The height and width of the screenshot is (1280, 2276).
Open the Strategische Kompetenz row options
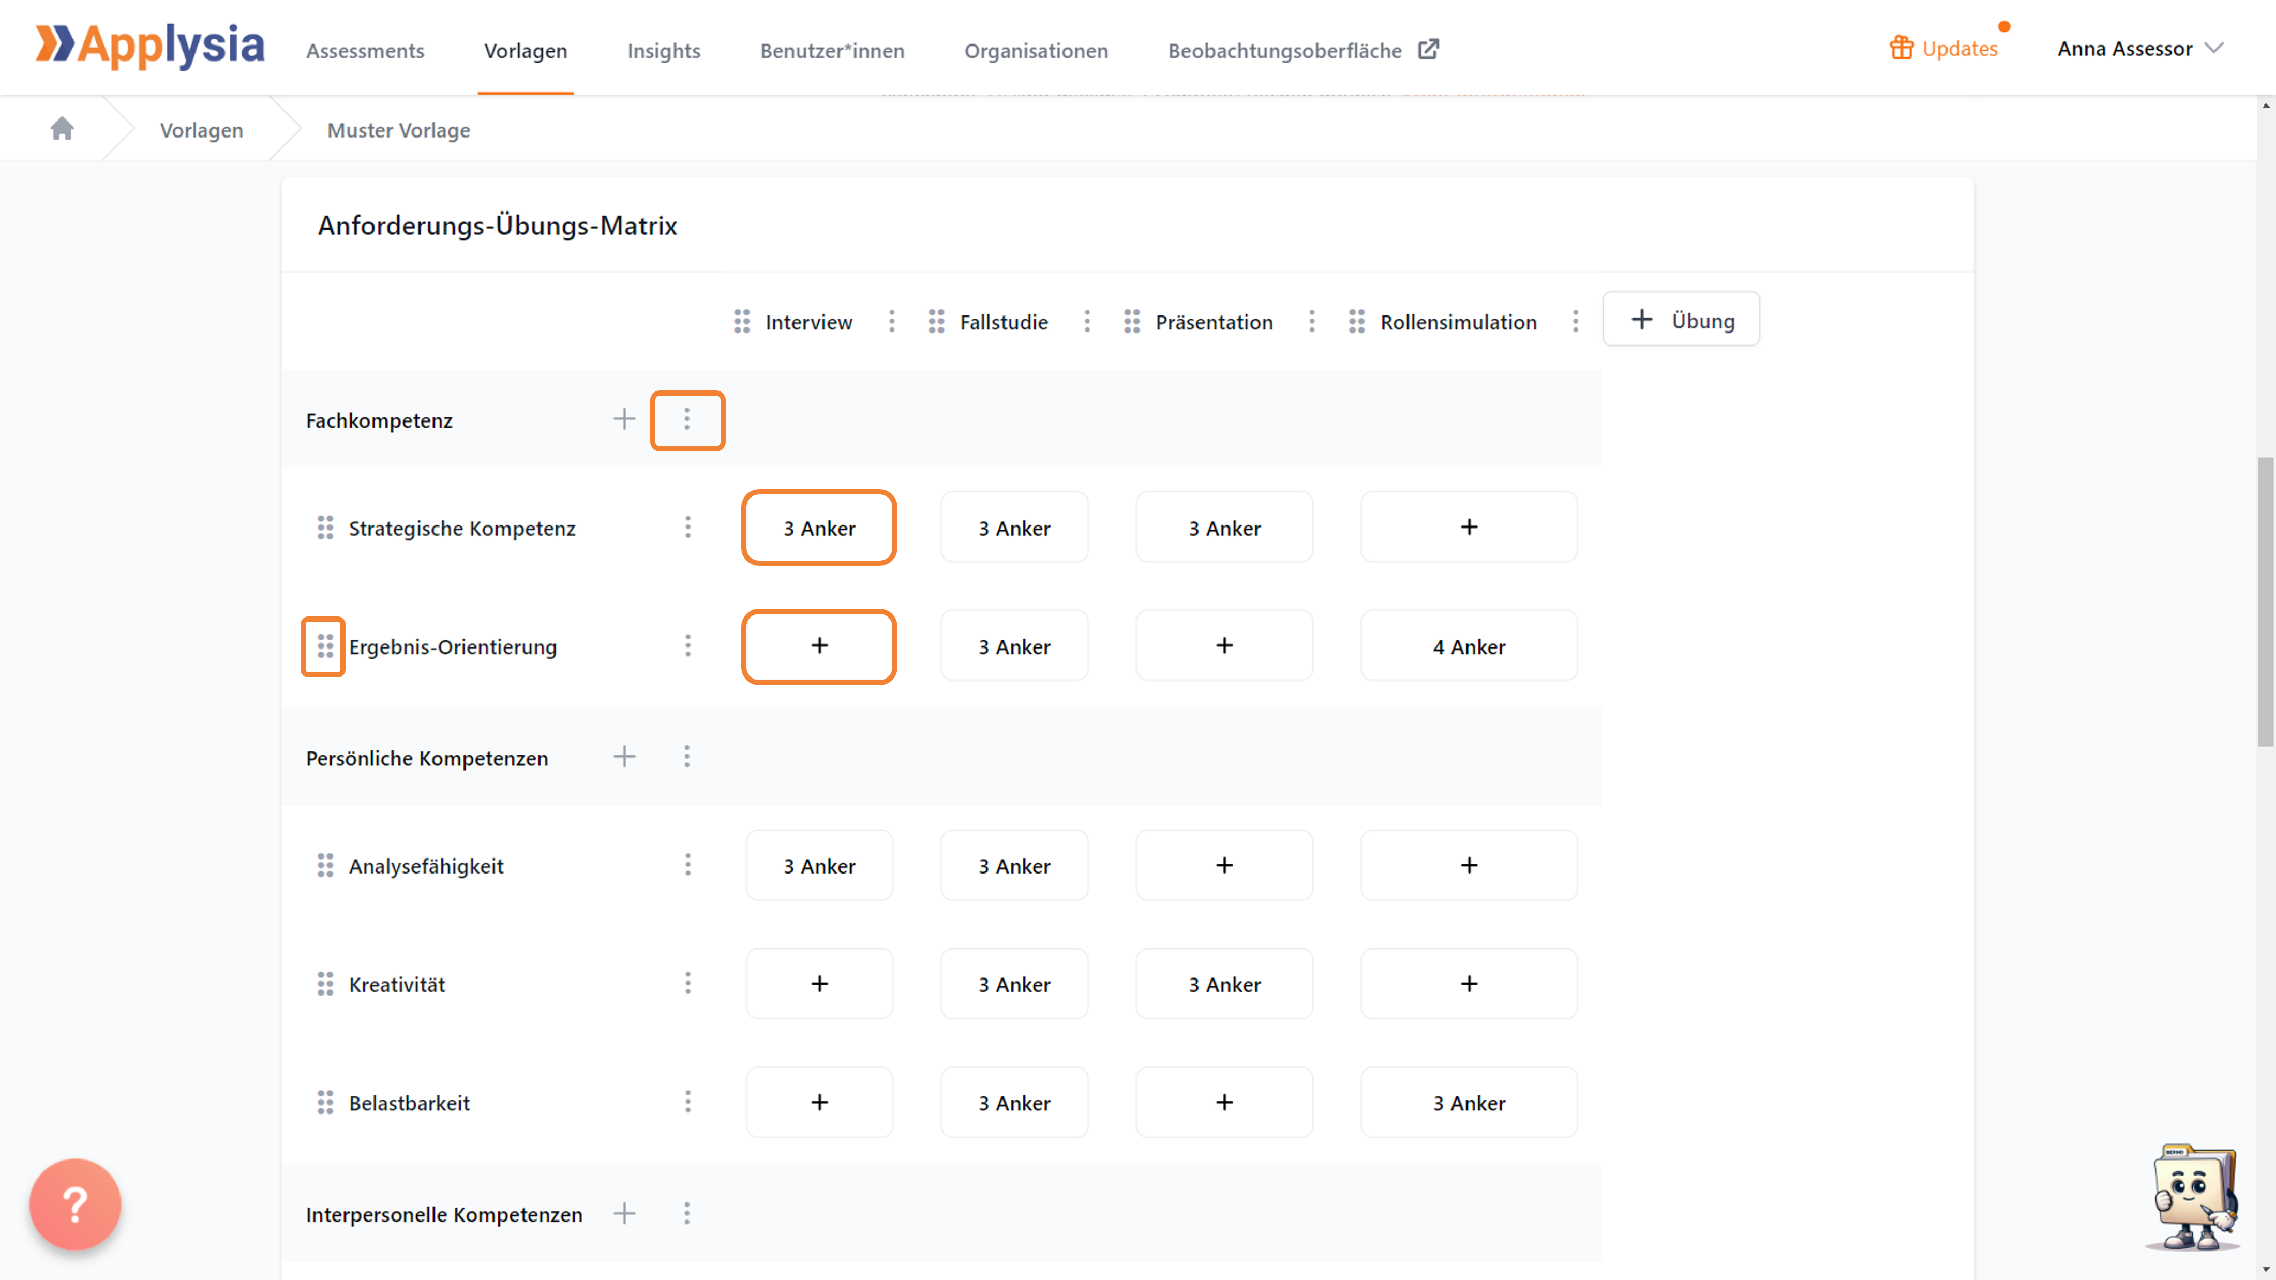coord(687,528)
